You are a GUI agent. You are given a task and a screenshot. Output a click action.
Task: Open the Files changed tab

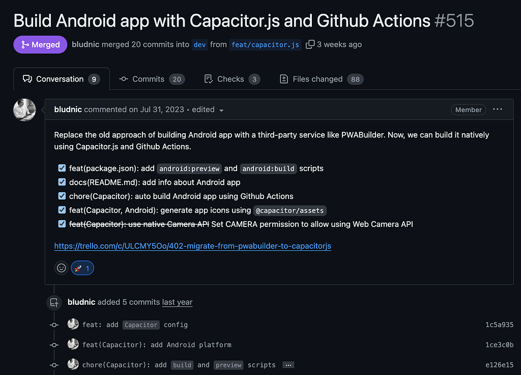point(322,79)
